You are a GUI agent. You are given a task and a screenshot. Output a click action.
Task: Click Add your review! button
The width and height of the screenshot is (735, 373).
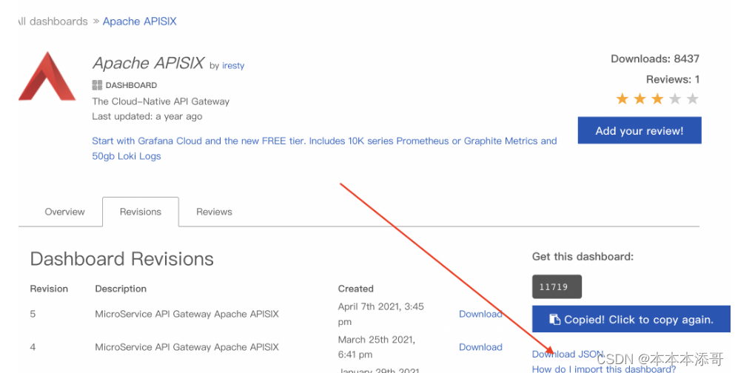coord(640,130)
